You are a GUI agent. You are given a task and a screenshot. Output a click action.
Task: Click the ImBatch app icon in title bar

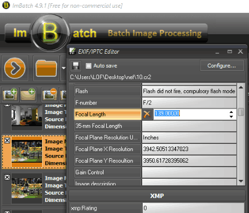[x=6, y=5]
